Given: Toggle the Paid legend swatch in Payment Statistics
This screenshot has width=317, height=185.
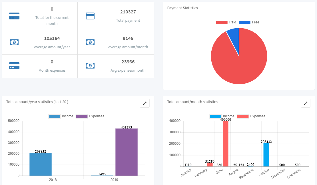Looking at the screenshot, I should pyautogui.click(x=222, y=23).
